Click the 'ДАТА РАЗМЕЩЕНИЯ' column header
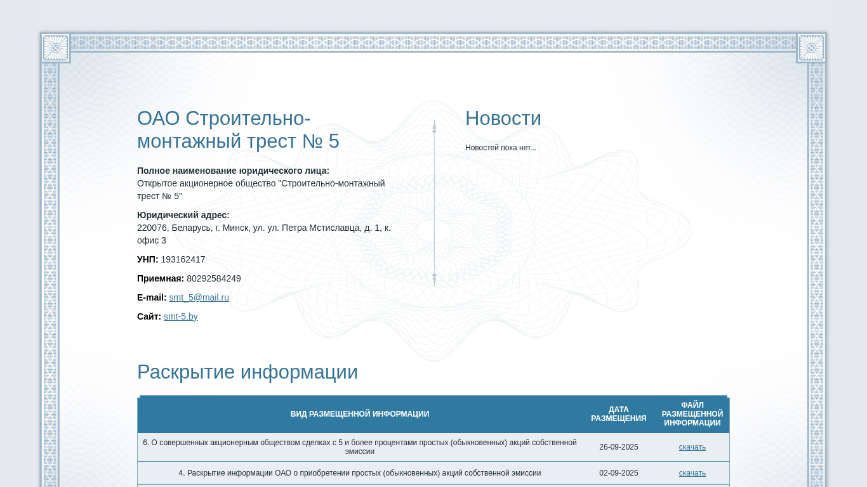Viewport: 867px width, 487px height. click(x=619, y=414)
